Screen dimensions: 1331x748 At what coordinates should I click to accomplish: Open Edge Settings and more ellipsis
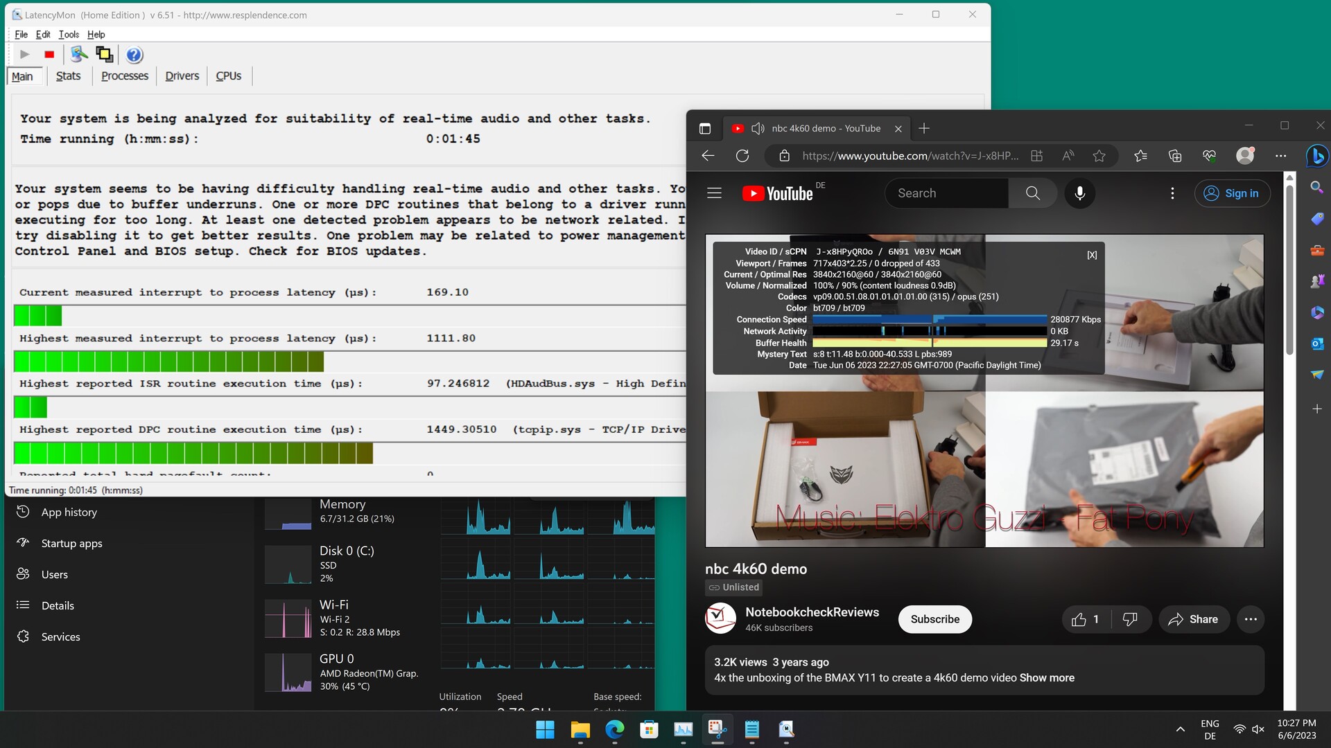(x=1280, y=156)
